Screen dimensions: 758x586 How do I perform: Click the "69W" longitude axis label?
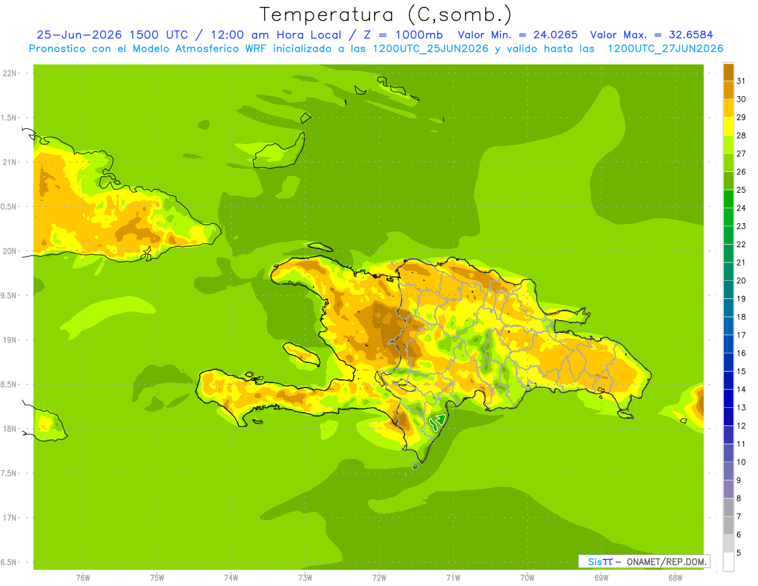click(601, 577)
